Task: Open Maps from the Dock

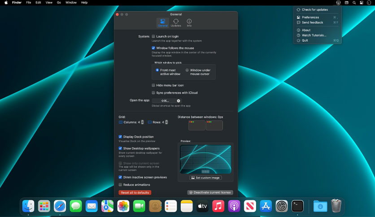Action: pos(107,206)
